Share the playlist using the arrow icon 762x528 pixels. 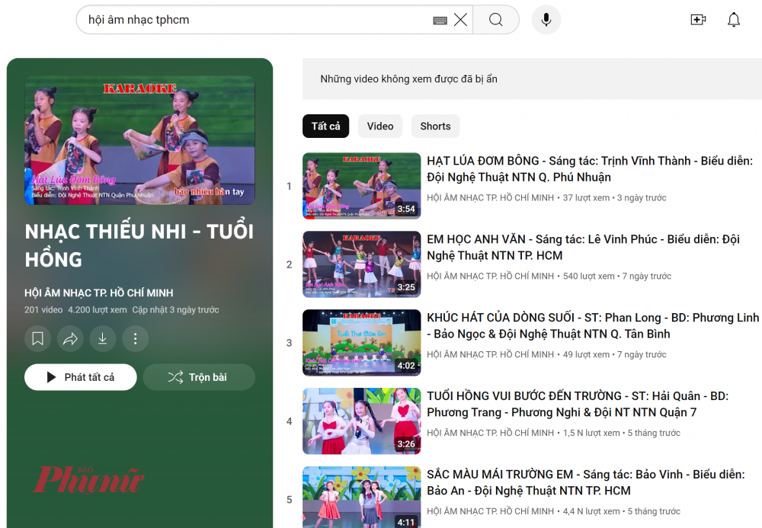70,338
